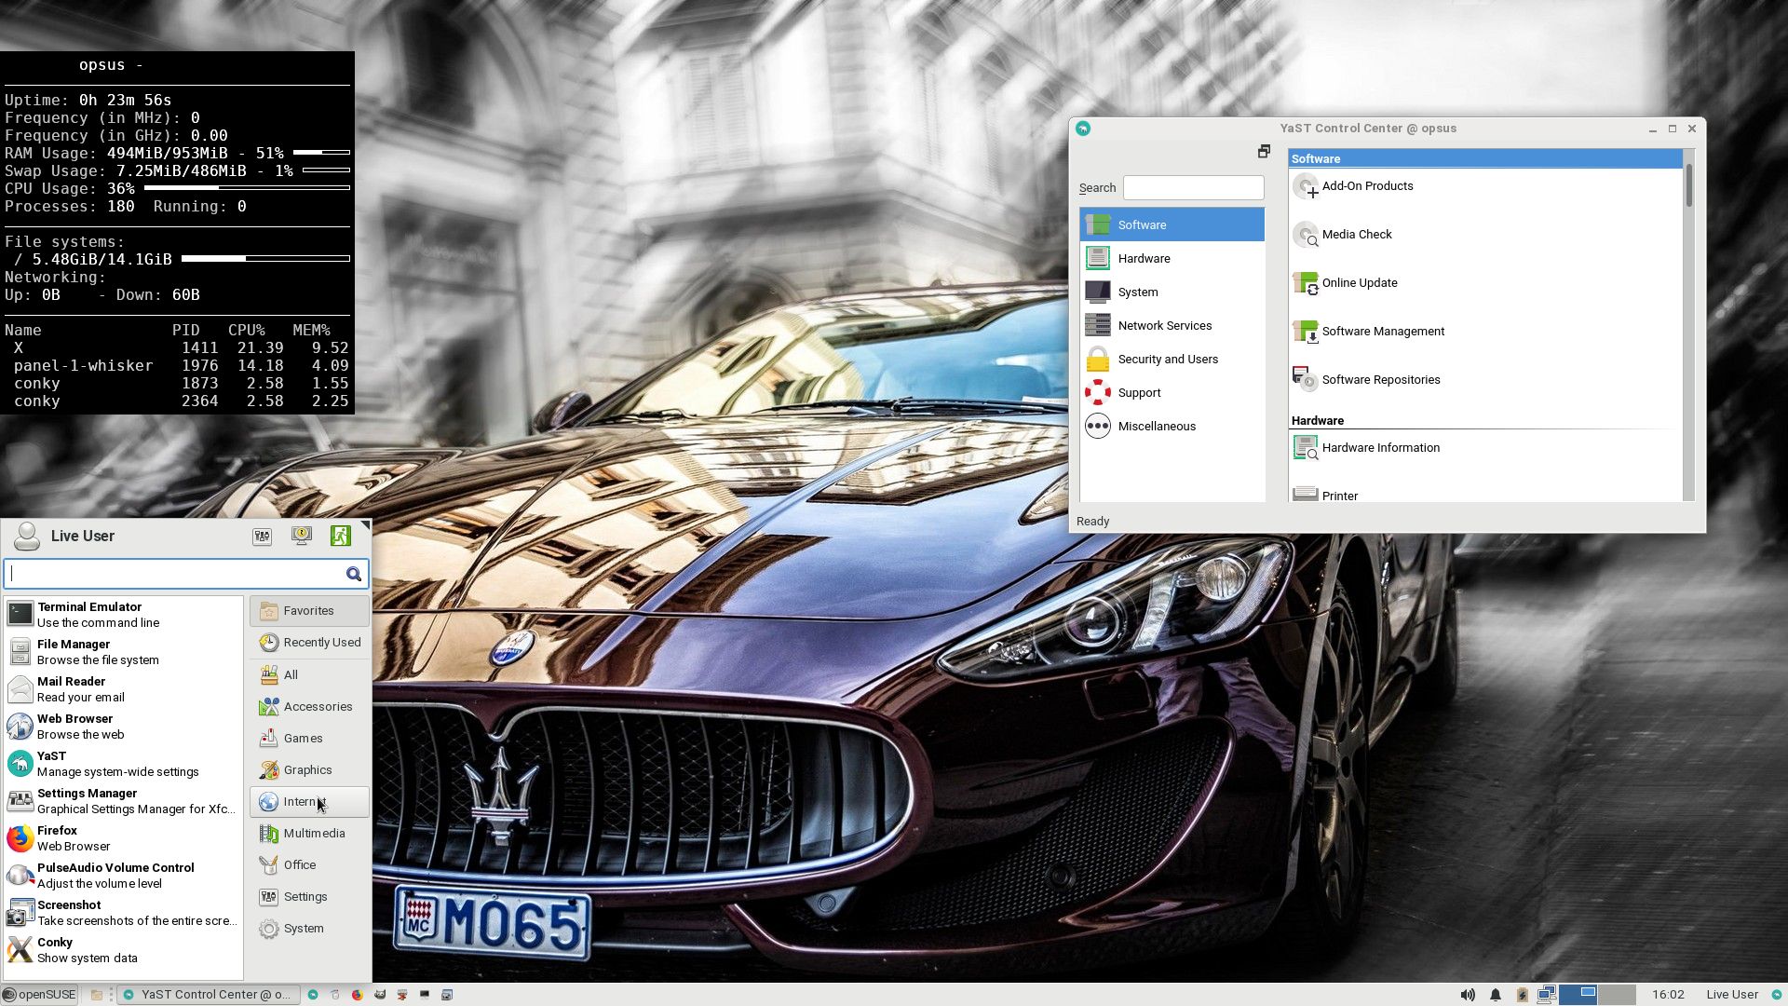The height and width of the screenshot is (1006, 1788).
Task: Open PulseAudio Volume Control
Action: [x=123, y=876]
